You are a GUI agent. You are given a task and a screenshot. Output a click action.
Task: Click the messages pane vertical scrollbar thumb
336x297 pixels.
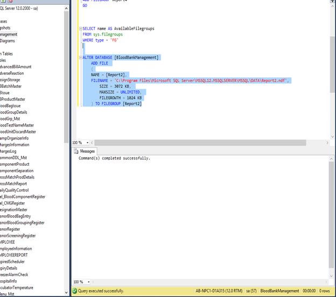331,215
